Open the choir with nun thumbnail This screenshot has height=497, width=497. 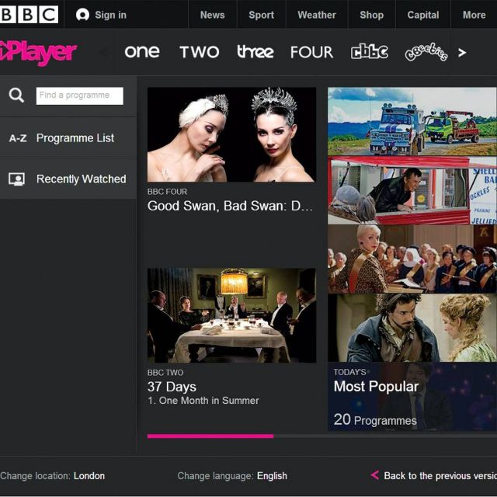click(x=412, y=259)
